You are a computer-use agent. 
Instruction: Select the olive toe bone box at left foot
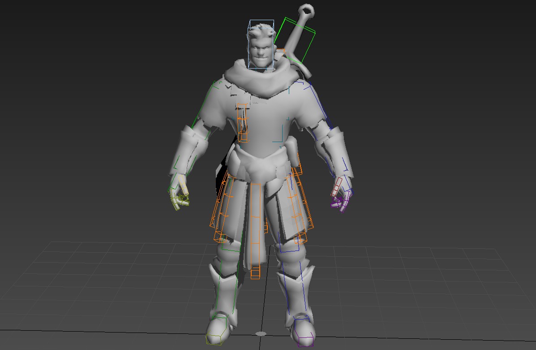tap(215, 339)
